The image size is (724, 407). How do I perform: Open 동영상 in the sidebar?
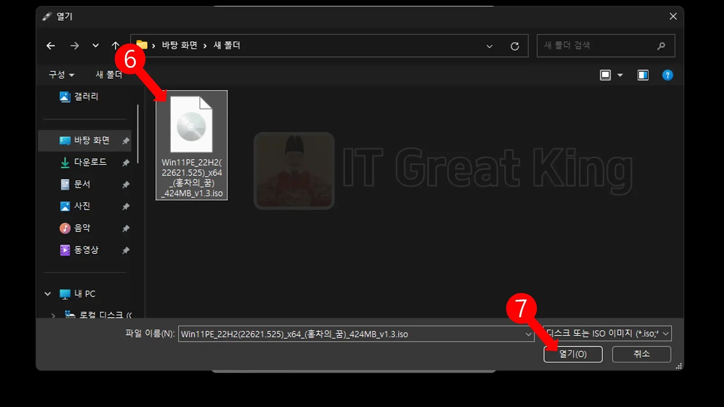click(79, 250)
